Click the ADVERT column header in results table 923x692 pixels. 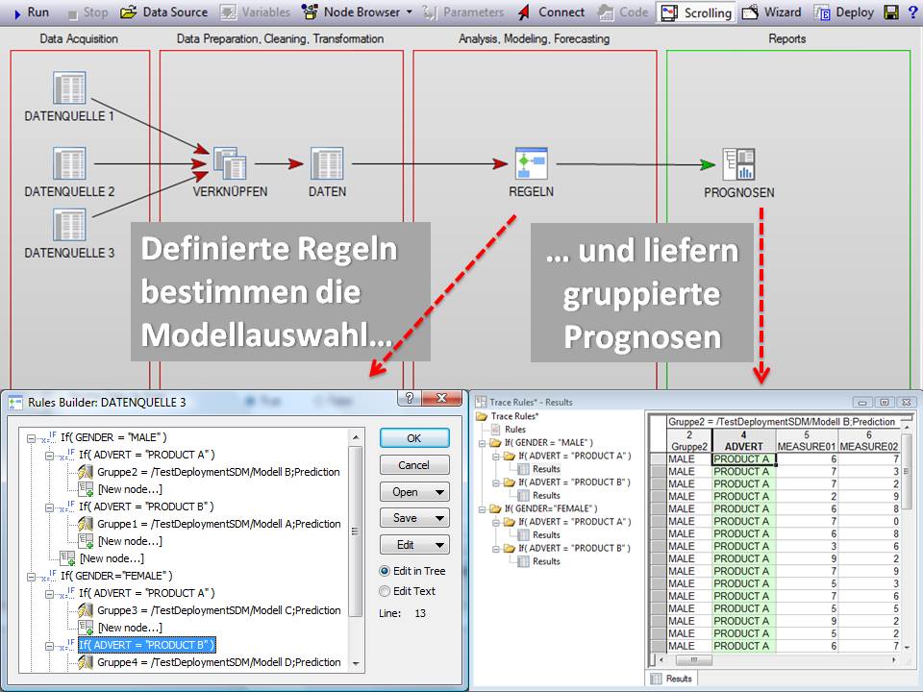pyautogui.click(x=743, y=446)
